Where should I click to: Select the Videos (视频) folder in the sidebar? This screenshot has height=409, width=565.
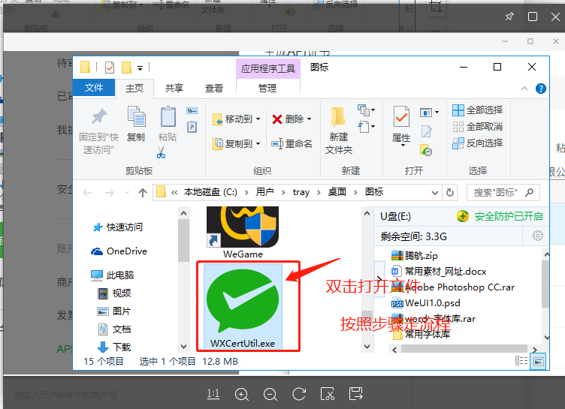tap(115, 293)
